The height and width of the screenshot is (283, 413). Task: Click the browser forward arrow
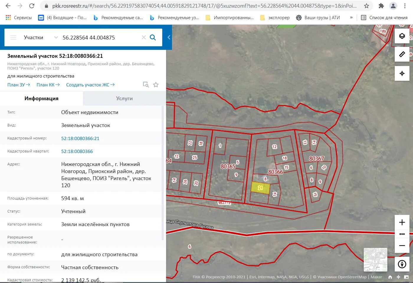[x=20, y=6]
